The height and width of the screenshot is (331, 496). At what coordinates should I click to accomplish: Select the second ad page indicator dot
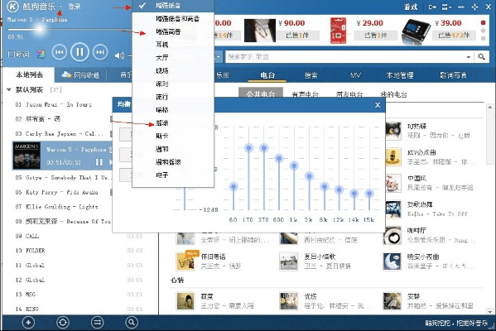483,31
